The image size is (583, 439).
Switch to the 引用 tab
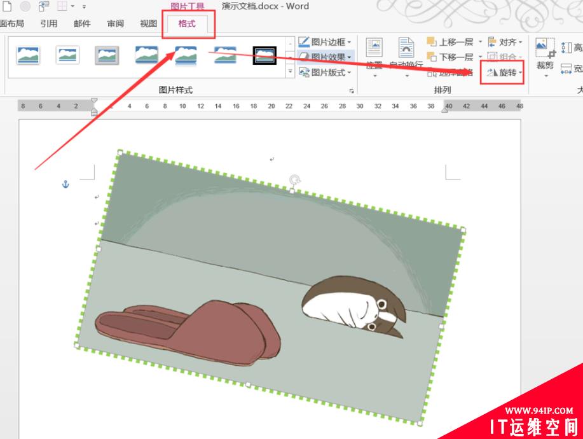[x=49, y=24]
